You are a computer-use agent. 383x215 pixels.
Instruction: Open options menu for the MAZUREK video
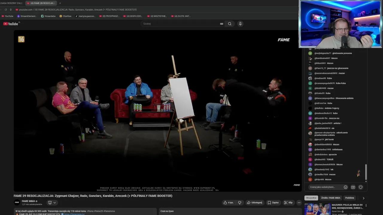(366, 205)
